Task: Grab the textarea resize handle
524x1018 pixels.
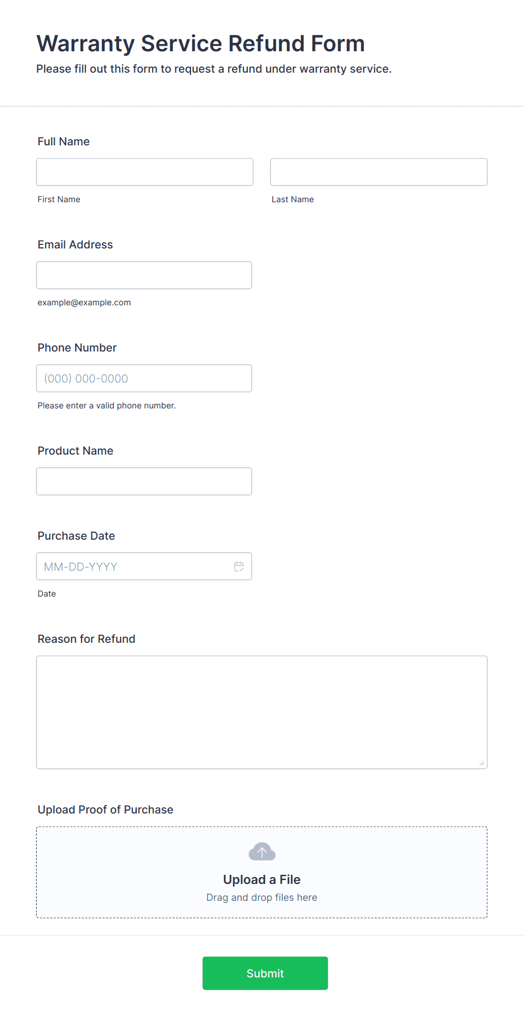Action: point(482,763)
